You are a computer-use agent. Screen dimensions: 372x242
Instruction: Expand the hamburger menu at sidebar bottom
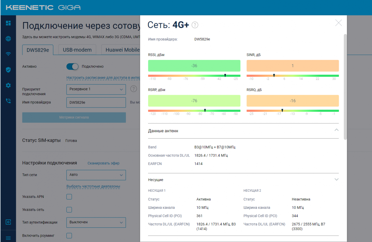(x=8, y=238)
